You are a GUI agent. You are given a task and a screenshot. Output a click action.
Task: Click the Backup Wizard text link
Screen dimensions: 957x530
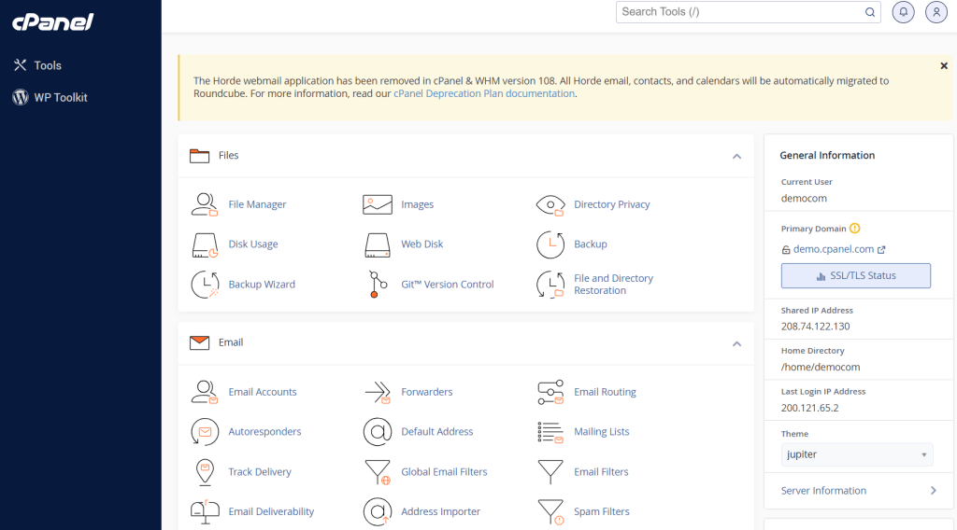point(262,285)
